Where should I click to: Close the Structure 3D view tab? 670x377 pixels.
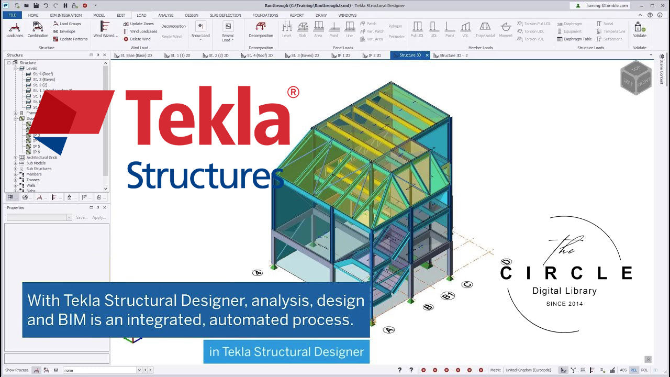tap(427, 55)
